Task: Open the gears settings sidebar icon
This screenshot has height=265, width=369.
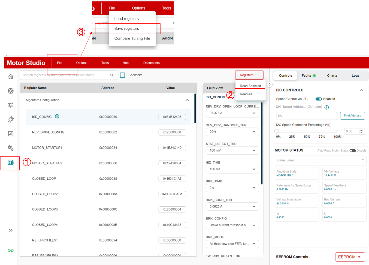Action: coord(11,148)
